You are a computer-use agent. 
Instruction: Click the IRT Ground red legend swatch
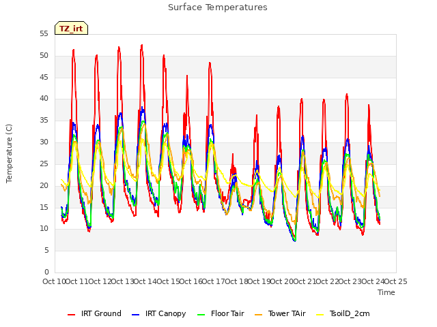71,314
